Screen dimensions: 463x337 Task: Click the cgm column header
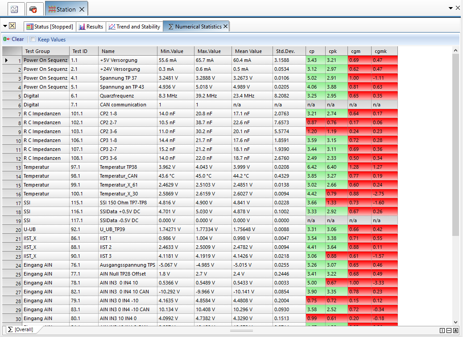click(x=360, y=51)
